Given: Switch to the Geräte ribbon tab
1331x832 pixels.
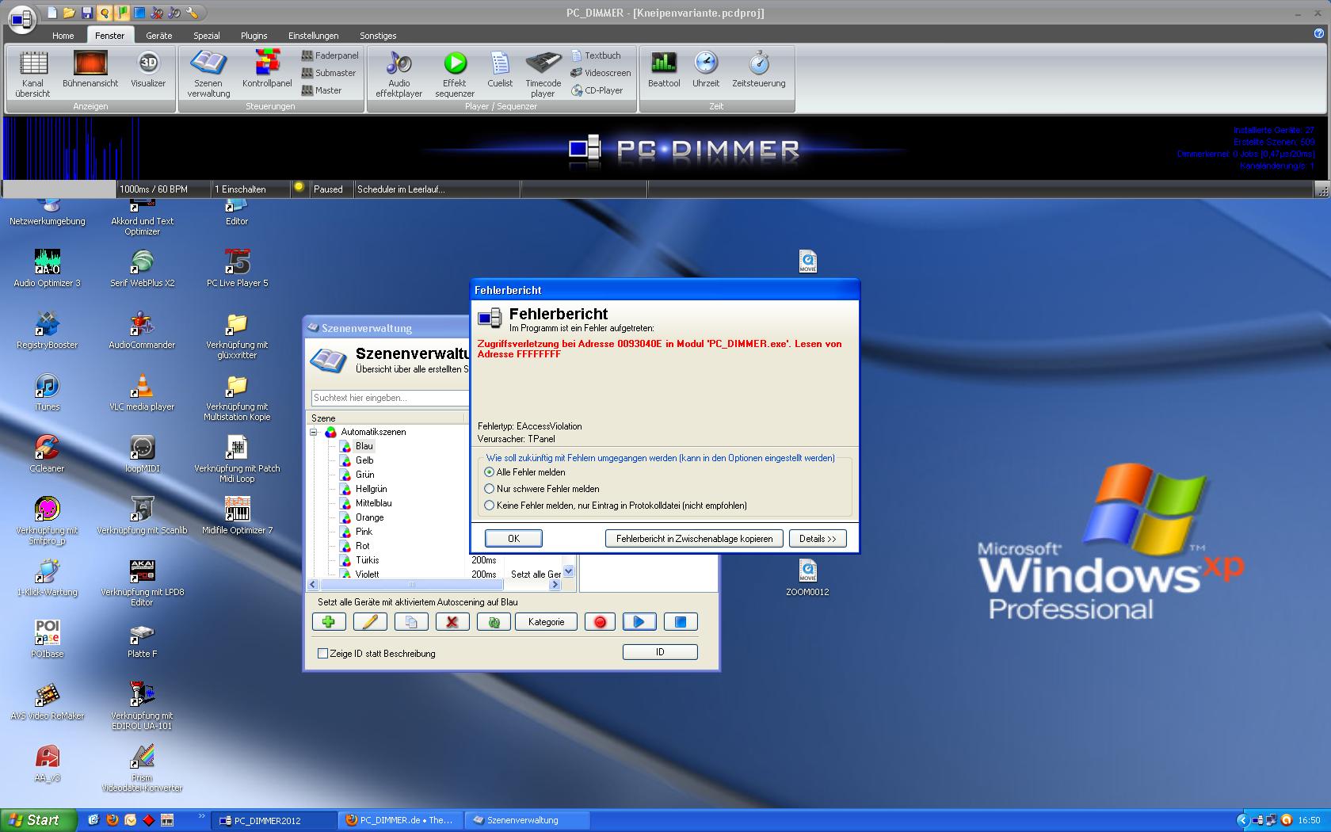Looking at the screenshot, I should [x=158, y=36].
